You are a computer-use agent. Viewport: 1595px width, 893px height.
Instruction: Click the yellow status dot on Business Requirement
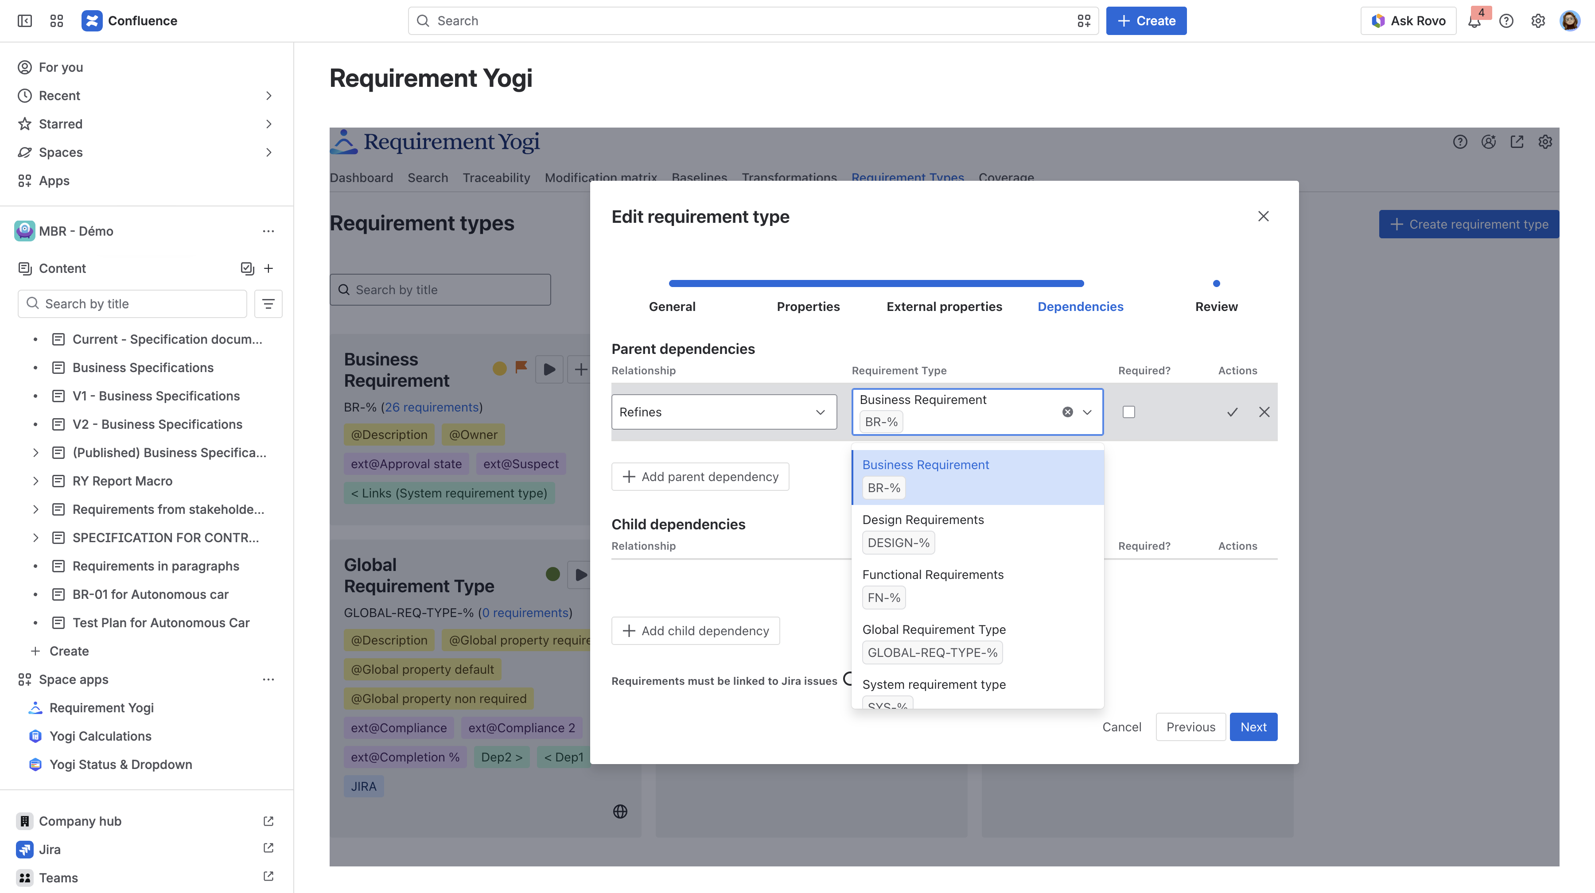[500, 369]
